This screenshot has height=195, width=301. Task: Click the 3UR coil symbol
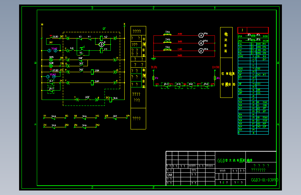pyautogui.click(x=92, y=83)
